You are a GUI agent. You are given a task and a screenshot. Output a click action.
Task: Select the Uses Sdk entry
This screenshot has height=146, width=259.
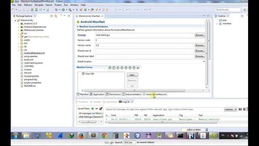(88, 74)
